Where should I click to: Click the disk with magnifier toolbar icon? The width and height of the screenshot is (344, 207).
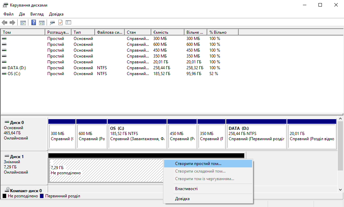click(x=52, y=23)
